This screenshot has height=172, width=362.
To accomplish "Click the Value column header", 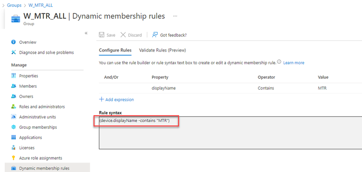I will click(x=323, y=77).
